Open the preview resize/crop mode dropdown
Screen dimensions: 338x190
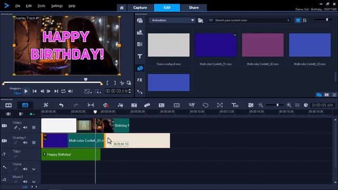click(97, 91)
